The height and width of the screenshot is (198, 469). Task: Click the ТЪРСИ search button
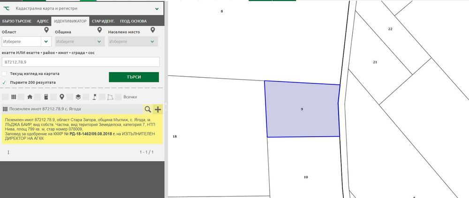[x=134, y=77]
